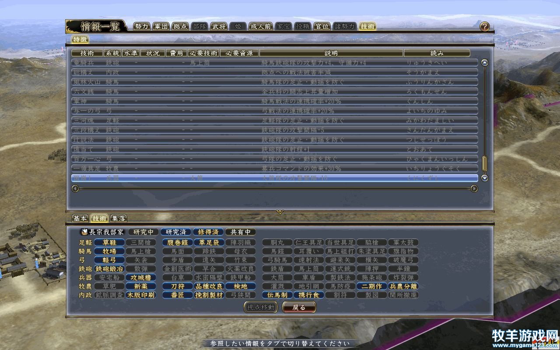The height and width of the screenshot is (350, 560).
Task: Click the 携行食 technology button
Action: 309,295
